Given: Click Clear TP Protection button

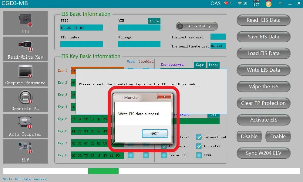Looking at the screenshot, I should (x=263, y=103).
